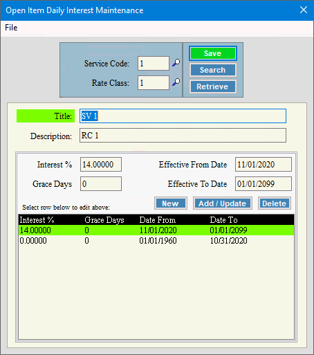Focus the Service Code input field

[x=154, y=64]
